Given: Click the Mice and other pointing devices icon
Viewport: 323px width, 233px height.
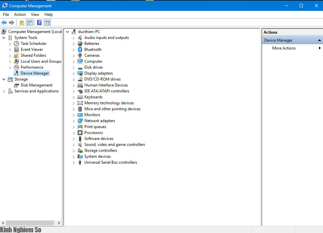Looking at the screenshot, I should [80, 109].
